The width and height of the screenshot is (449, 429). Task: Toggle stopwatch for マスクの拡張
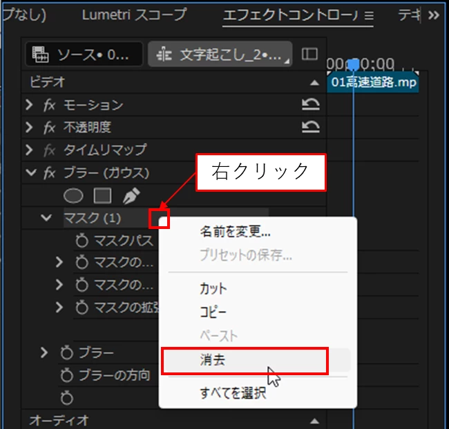[82, 308]
